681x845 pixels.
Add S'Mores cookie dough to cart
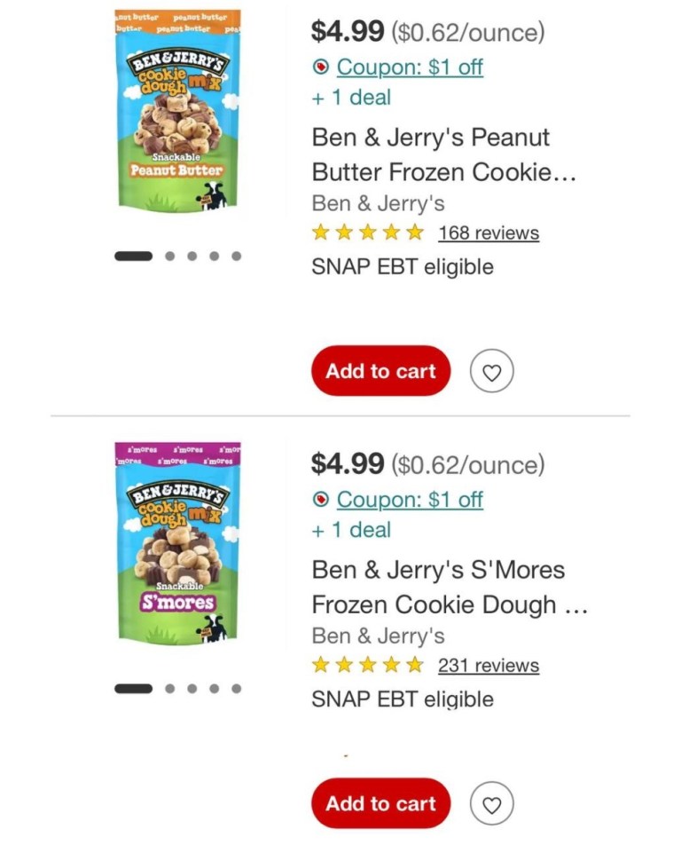point(380,803)
